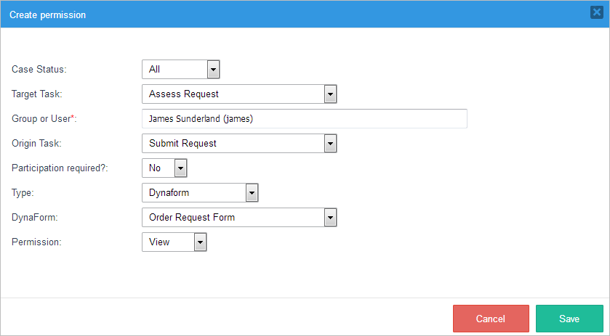Click the Participation required label
The image size is (610, 336).
point(60,168)
